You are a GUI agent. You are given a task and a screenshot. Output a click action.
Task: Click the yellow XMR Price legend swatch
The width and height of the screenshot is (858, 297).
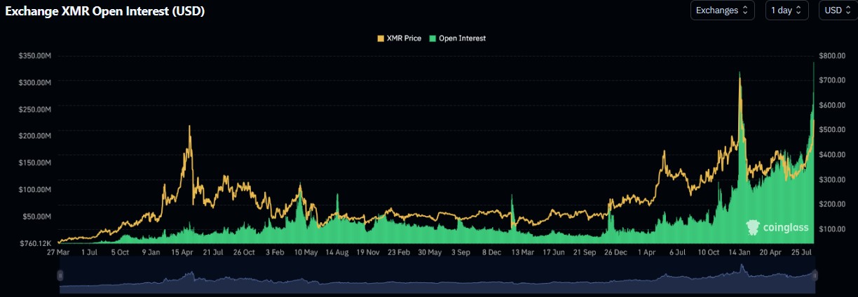[x=381, y=38]
